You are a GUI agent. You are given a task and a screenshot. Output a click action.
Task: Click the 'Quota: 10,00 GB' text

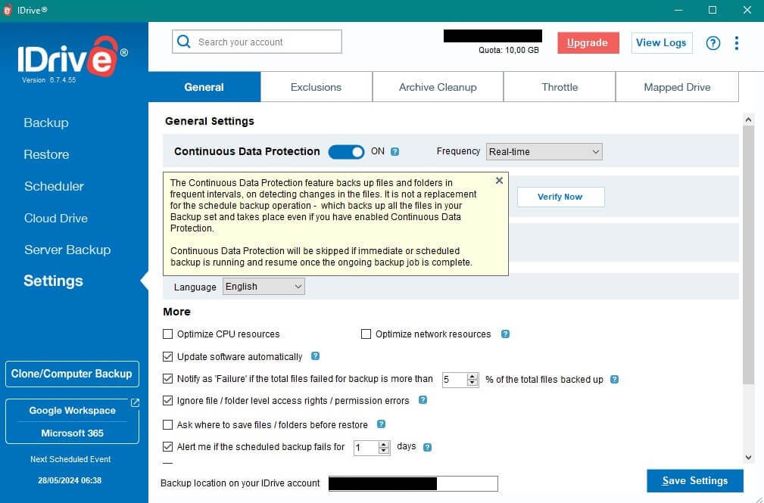(x=509, y=50)
